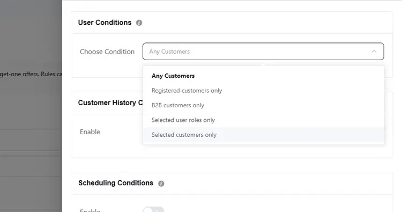Click the Scheduling Conditions heading
This screenshot has width=402, height=212.
coord(116,183)
